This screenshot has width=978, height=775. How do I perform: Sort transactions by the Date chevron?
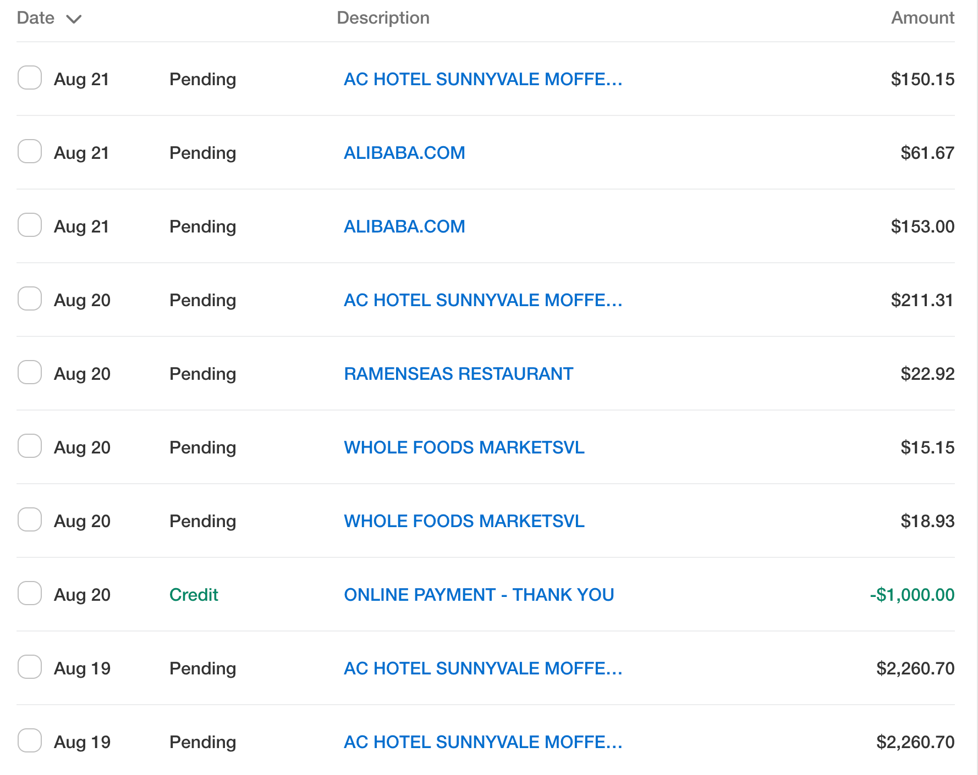click(x=74, y=19)
